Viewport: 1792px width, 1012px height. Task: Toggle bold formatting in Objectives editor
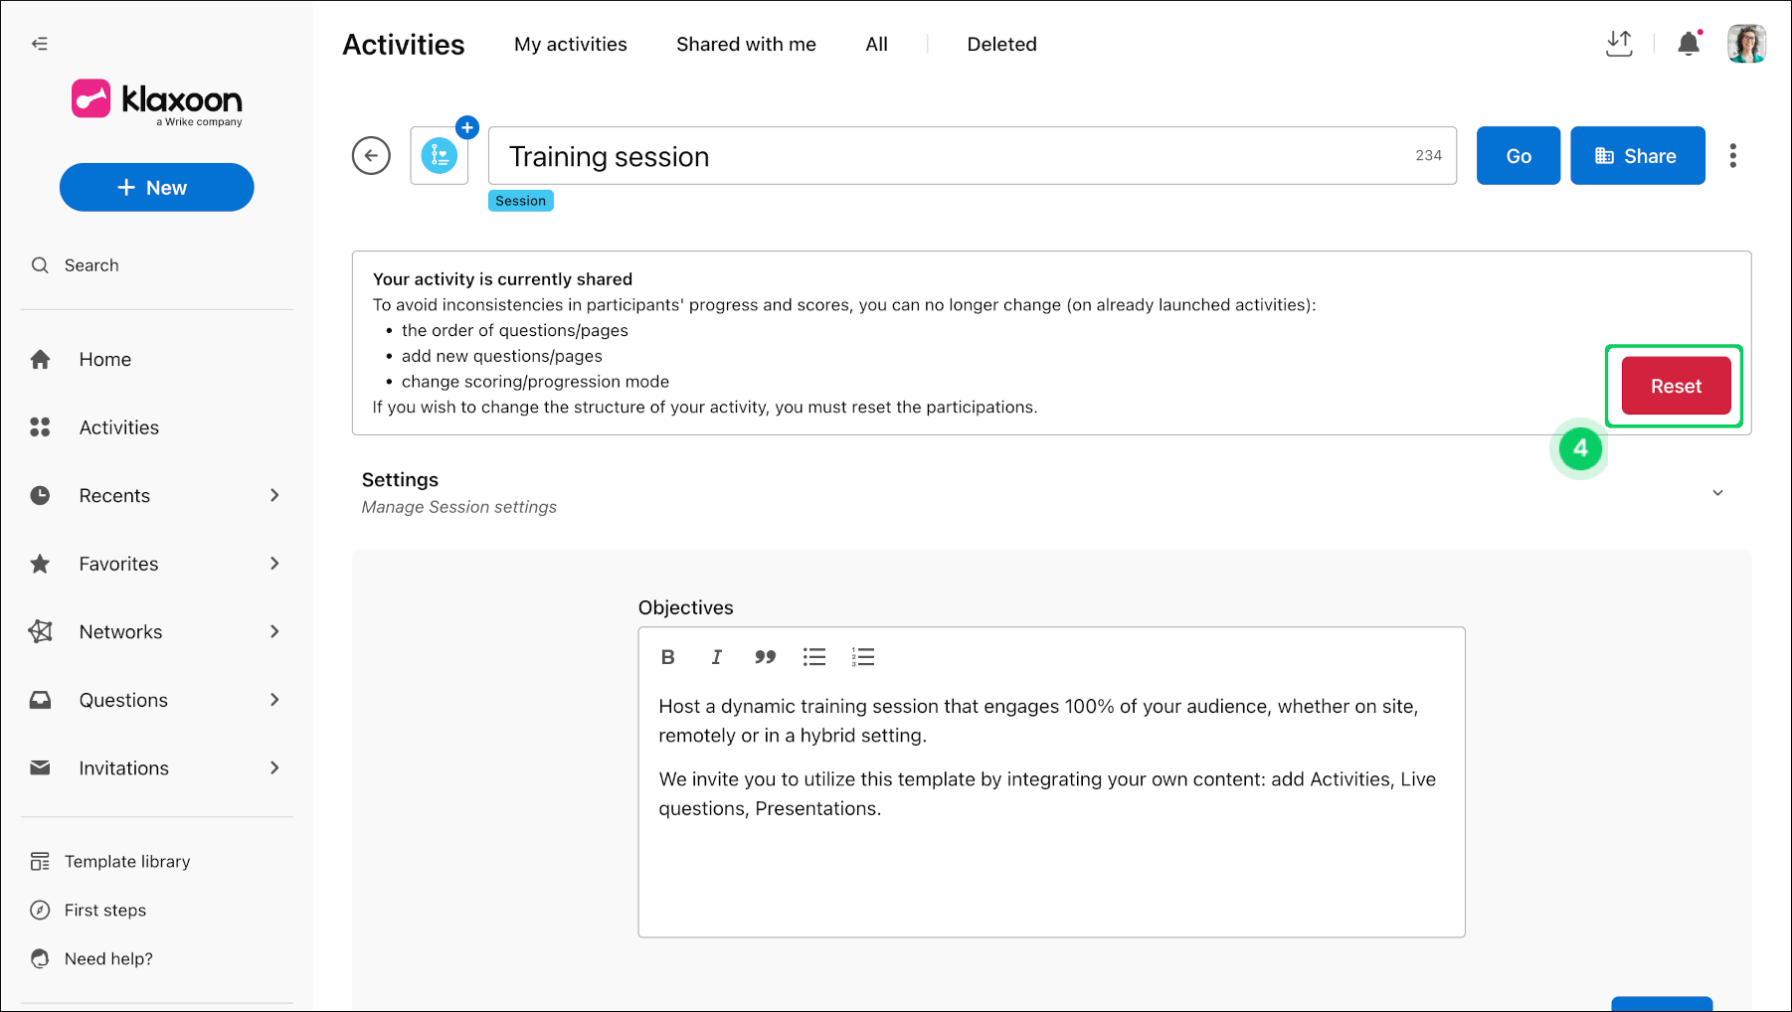pos(668,657)
